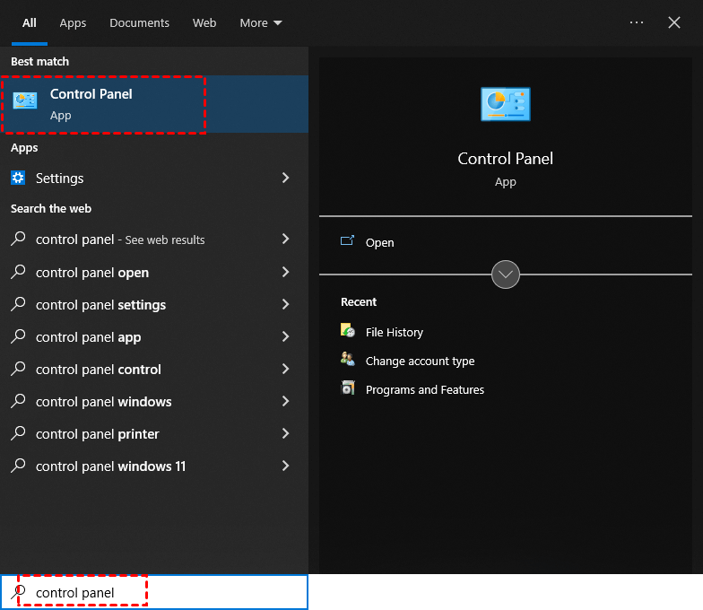703x610 pixels.
Task: Expand more actions with the round chevron button
Action: (x=506, y=274)
